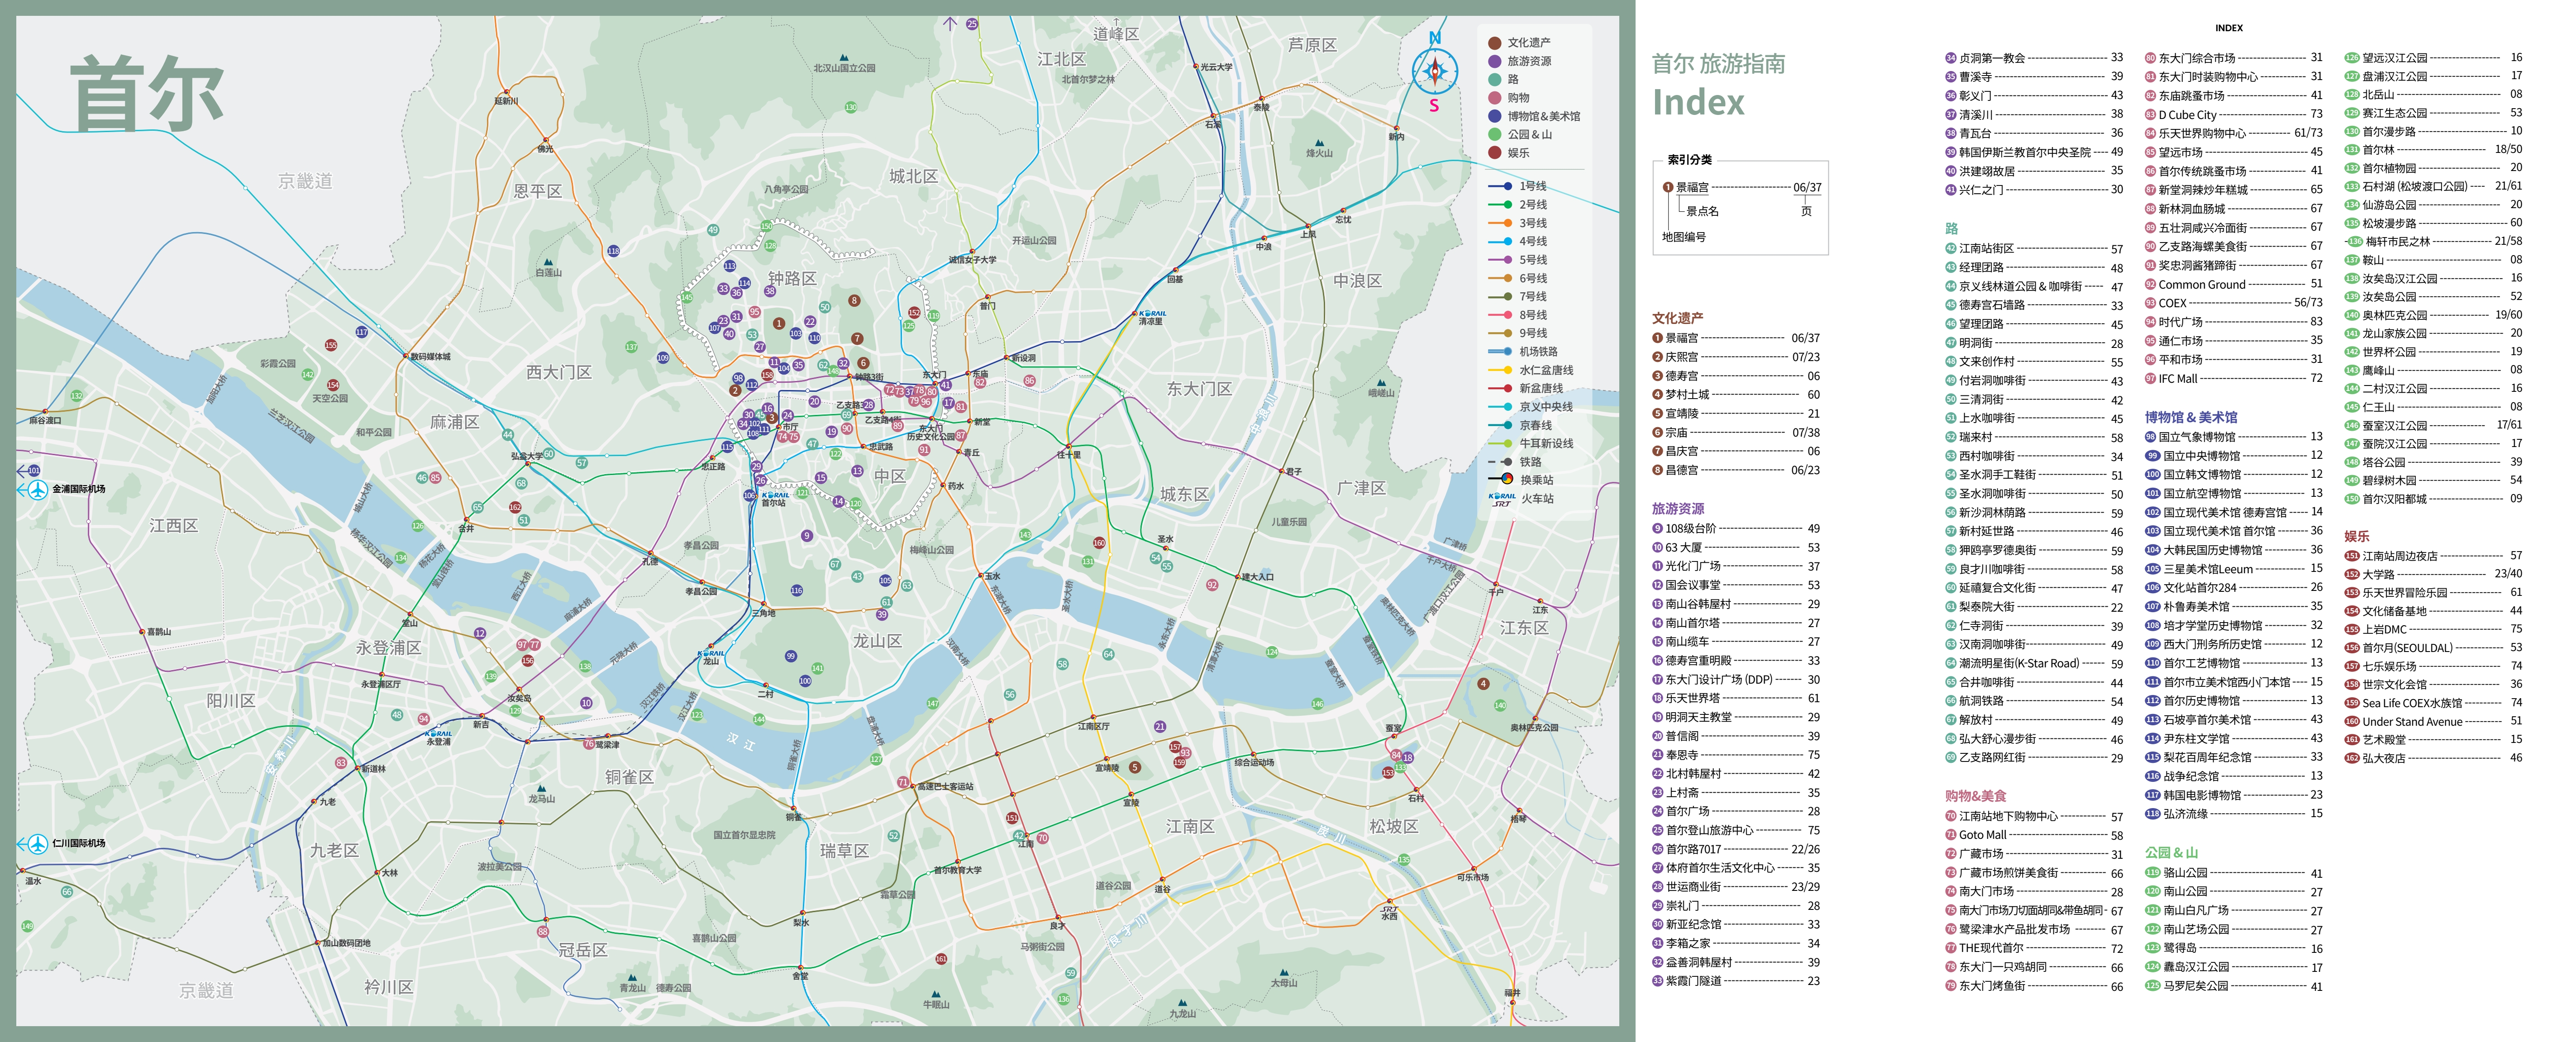Click the COEX index entry
2576x1042 pixels.
click(2233, 303)
